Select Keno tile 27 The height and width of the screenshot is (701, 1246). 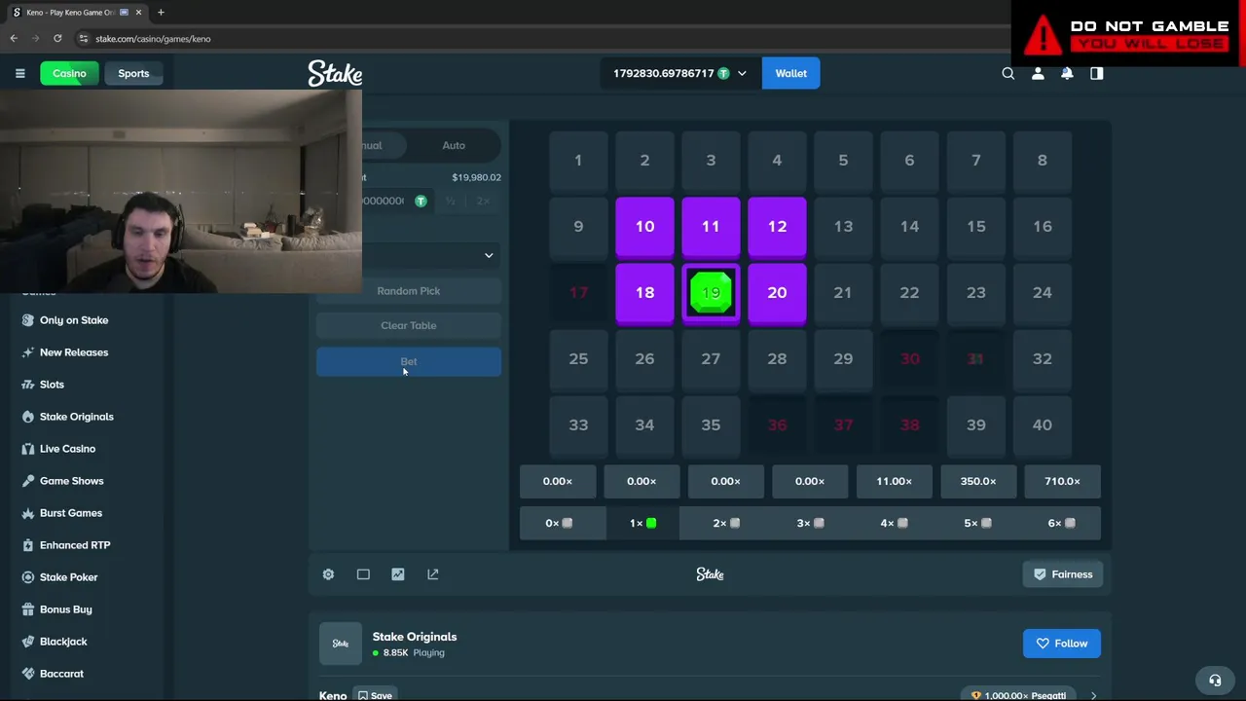click(711, 359)
